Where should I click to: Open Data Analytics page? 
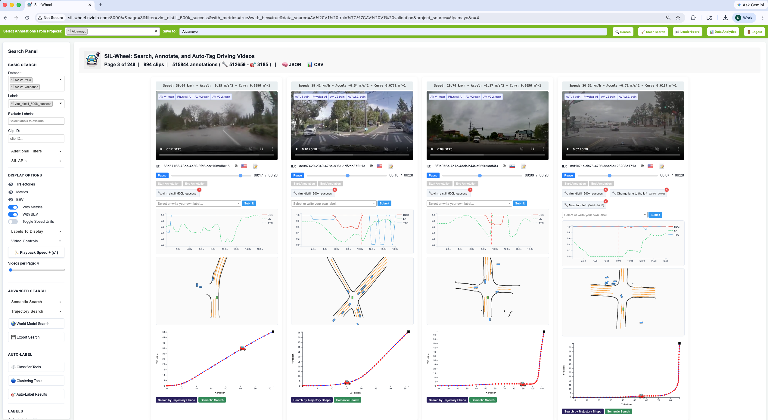coord(723,32)
